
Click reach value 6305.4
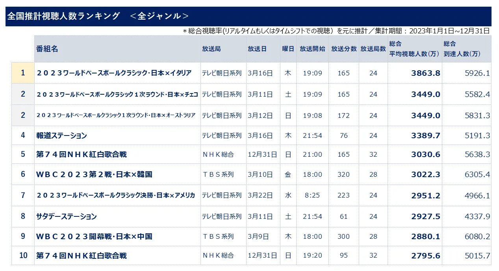(477, 174)
